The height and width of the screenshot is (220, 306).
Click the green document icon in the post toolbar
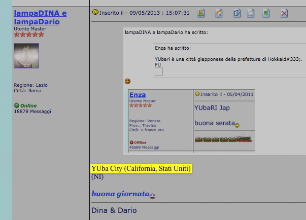point(266,13)
